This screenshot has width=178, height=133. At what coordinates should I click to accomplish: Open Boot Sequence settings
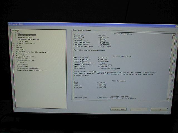coord(25,37)
